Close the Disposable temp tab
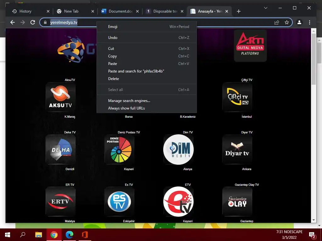This screenshot has width=322, height=241. 182,11
